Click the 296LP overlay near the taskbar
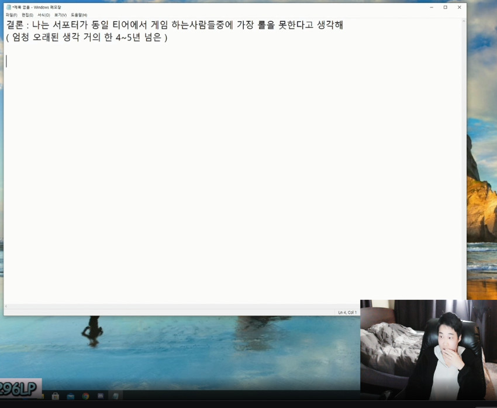 coord(19,386)
